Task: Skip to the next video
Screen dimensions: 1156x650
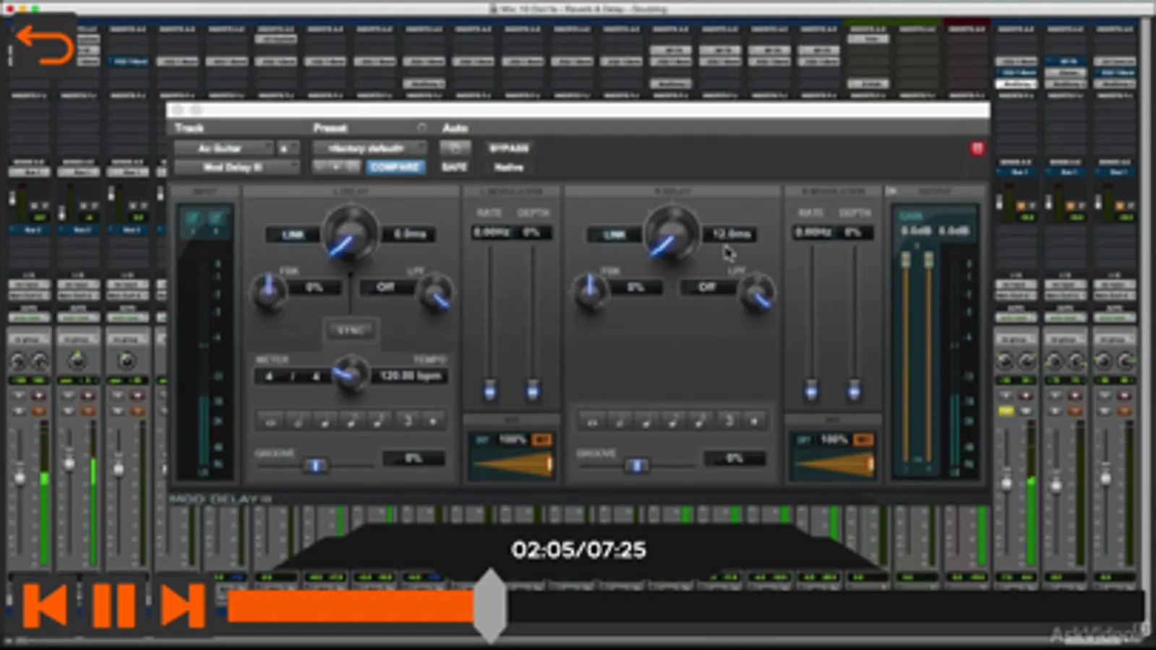Action: (183, 605)
